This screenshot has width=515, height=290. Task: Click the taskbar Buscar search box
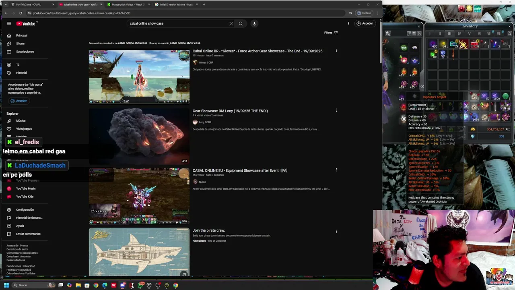pyautogui.click(x=34, y=285)
